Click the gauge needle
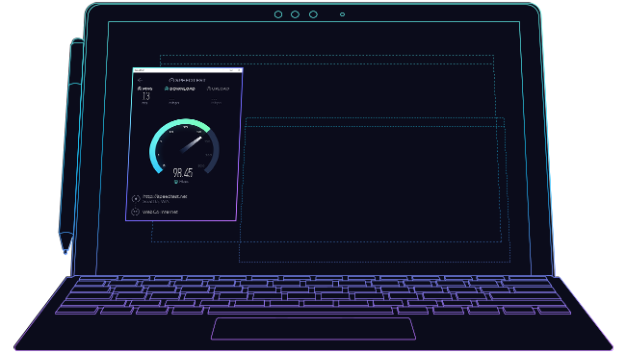This screenshot has width=626, height=353. coord(191,144)
